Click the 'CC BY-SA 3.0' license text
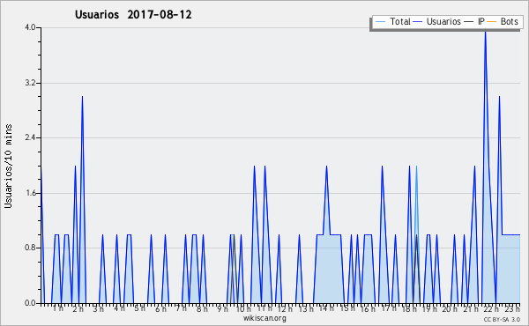The image size is (529, 326). pos(502,319)
